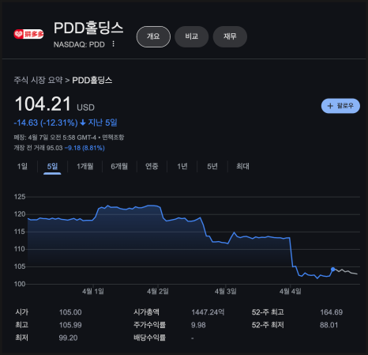Viewport: 368px width, 355px height.
Task: Click the 4월 1일 date label on chart
Action: pyautogui.click(x=93, y=291)
